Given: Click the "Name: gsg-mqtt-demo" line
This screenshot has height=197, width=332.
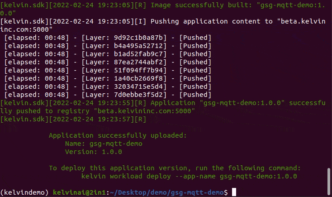Looking at the screenshot, I should click(104, 144).
